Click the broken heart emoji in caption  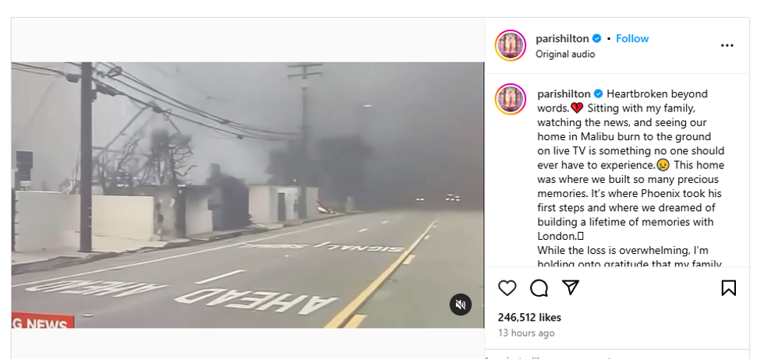click(x=577, y=108)
